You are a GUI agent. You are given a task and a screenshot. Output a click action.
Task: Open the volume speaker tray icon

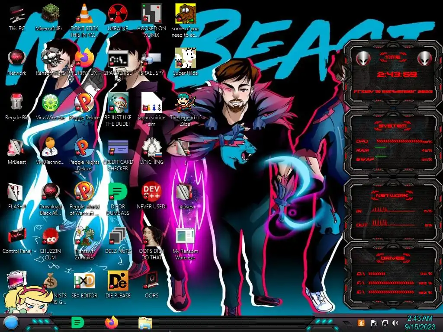[395, 322]
